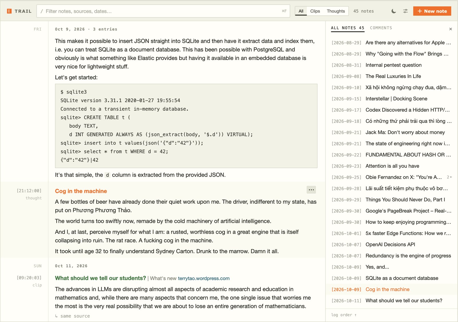This screenshot has height=322, width=458.
Task: Create a new note
Action: tap(432, 11)
